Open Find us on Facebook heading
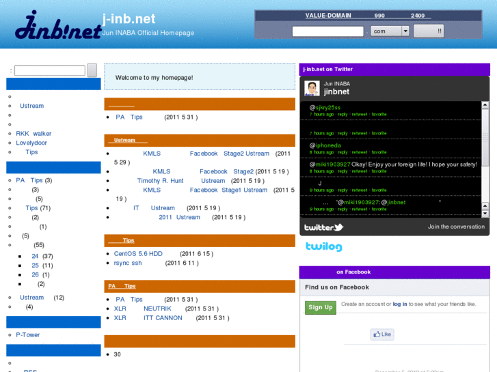The height and width of the screenshot is (372, 497). [x=337, y=287]
